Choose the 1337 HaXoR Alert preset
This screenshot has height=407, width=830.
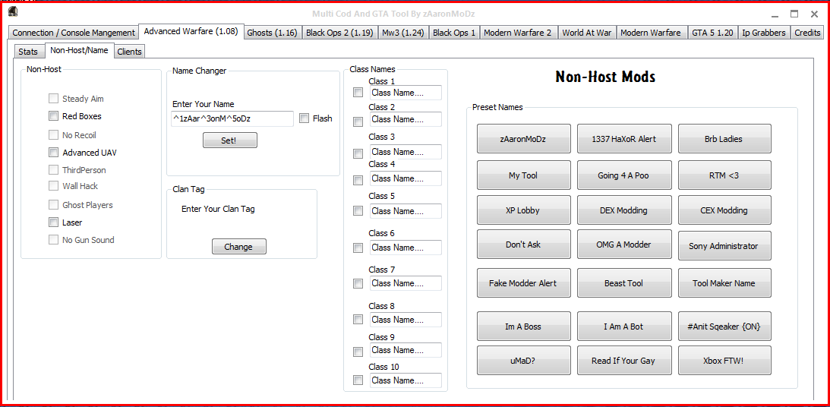point(624,139)
